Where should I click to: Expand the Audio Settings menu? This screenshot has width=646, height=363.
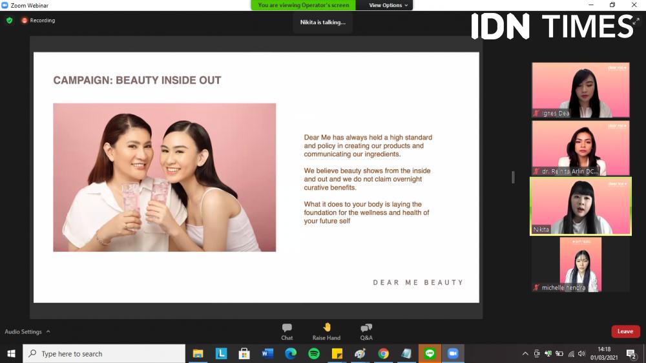27,331
